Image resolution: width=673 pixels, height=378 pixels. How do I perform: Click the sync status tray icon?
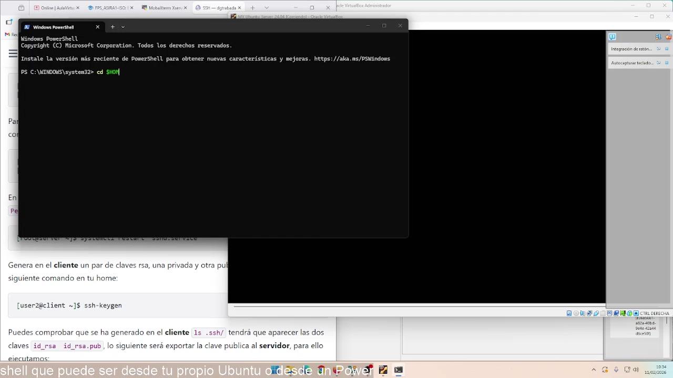click(x=605, y=370)
